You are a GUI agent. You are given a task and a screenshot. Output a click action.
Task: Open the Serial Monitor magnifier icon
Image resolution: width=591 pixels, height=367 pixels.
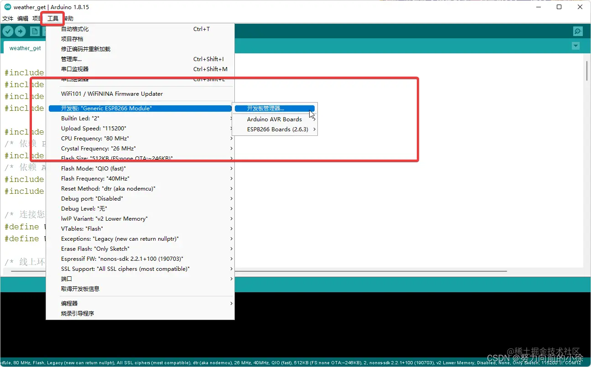click(x=578, y=31)
